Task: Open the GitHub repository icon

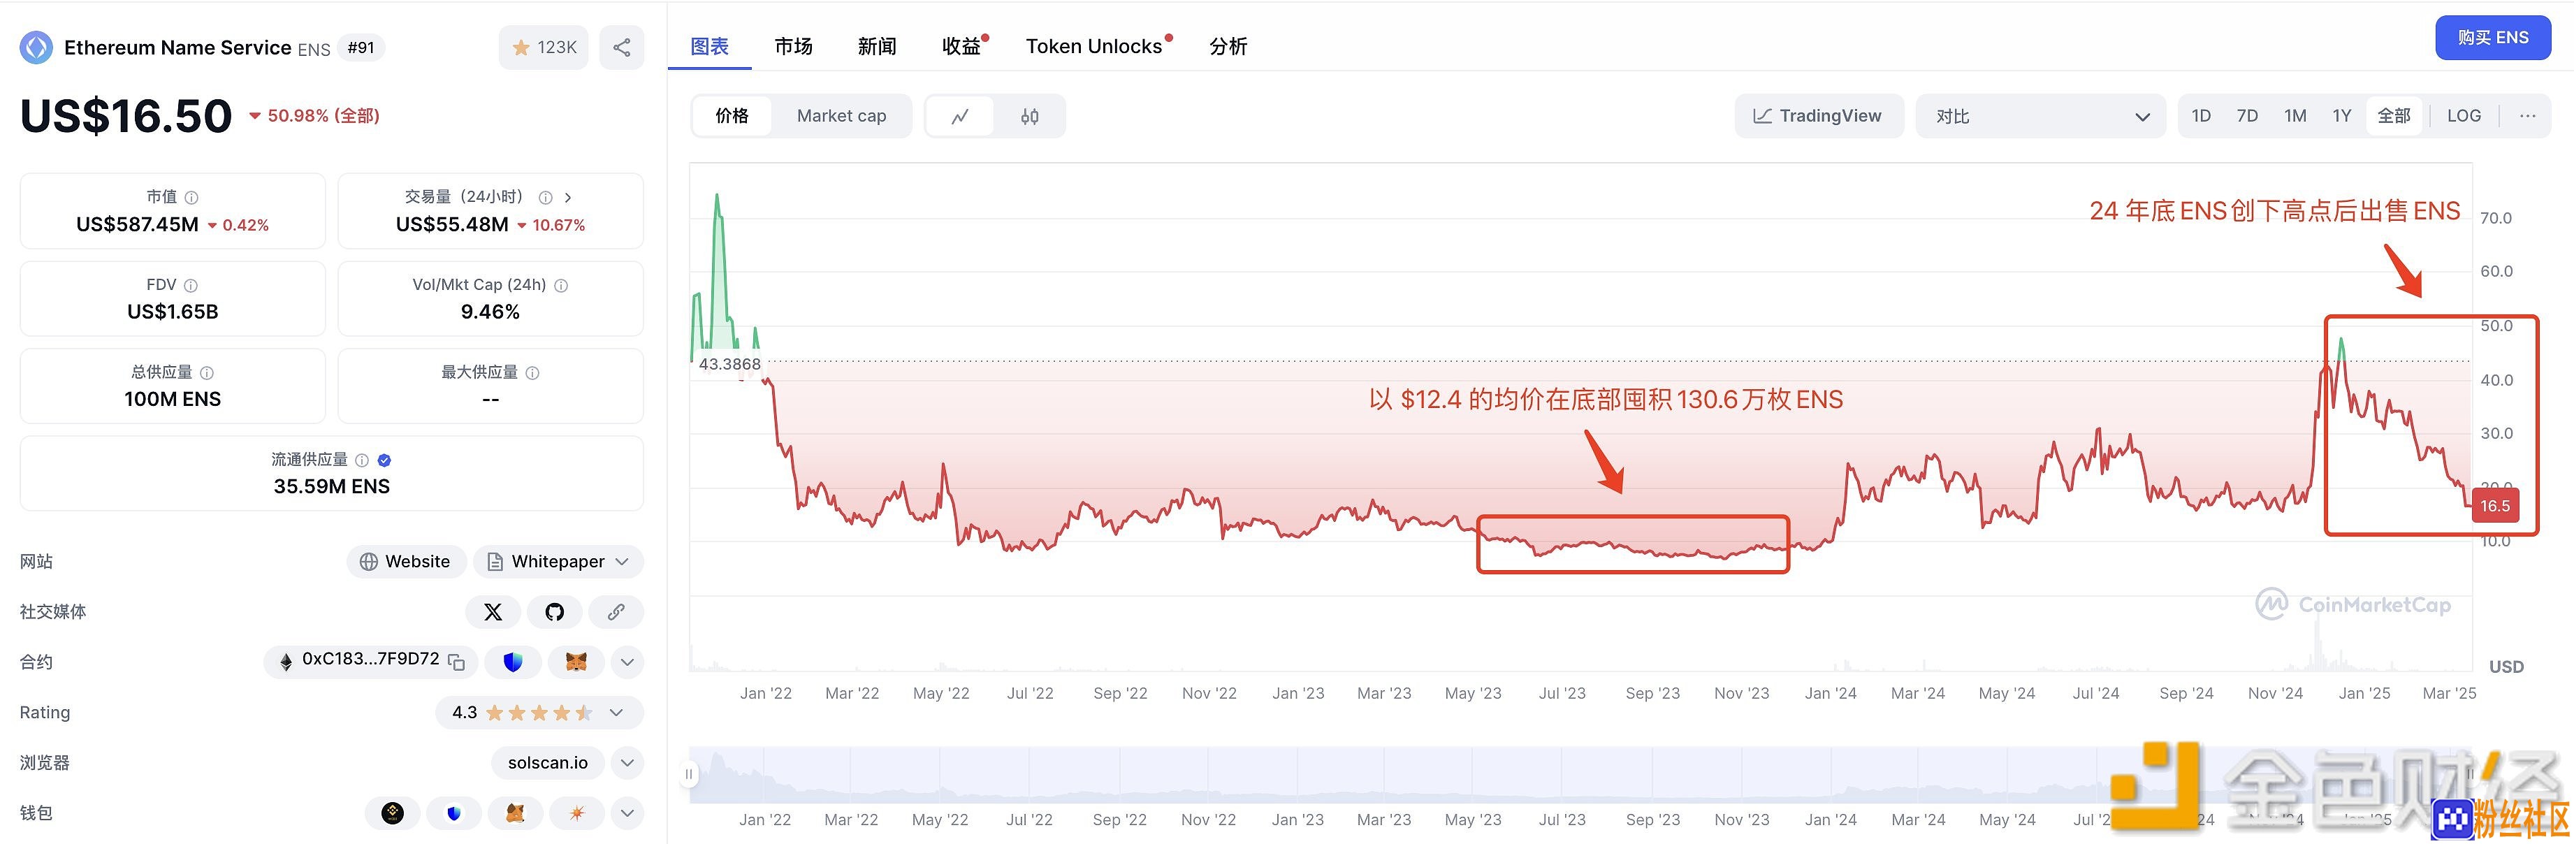Action: click(x=555, y=612)
